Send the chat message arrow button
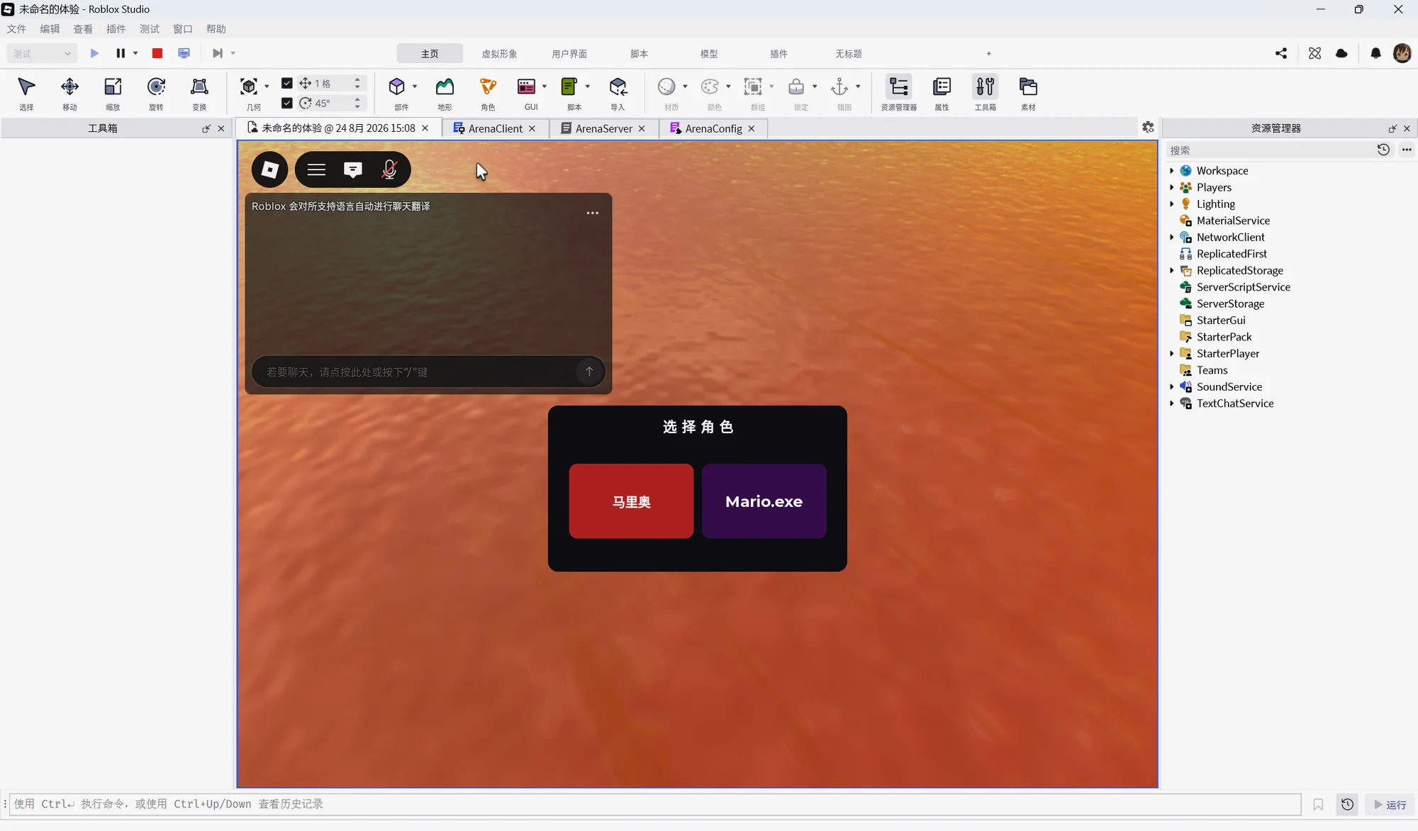The image size is (1418, 831). (588, 372)
